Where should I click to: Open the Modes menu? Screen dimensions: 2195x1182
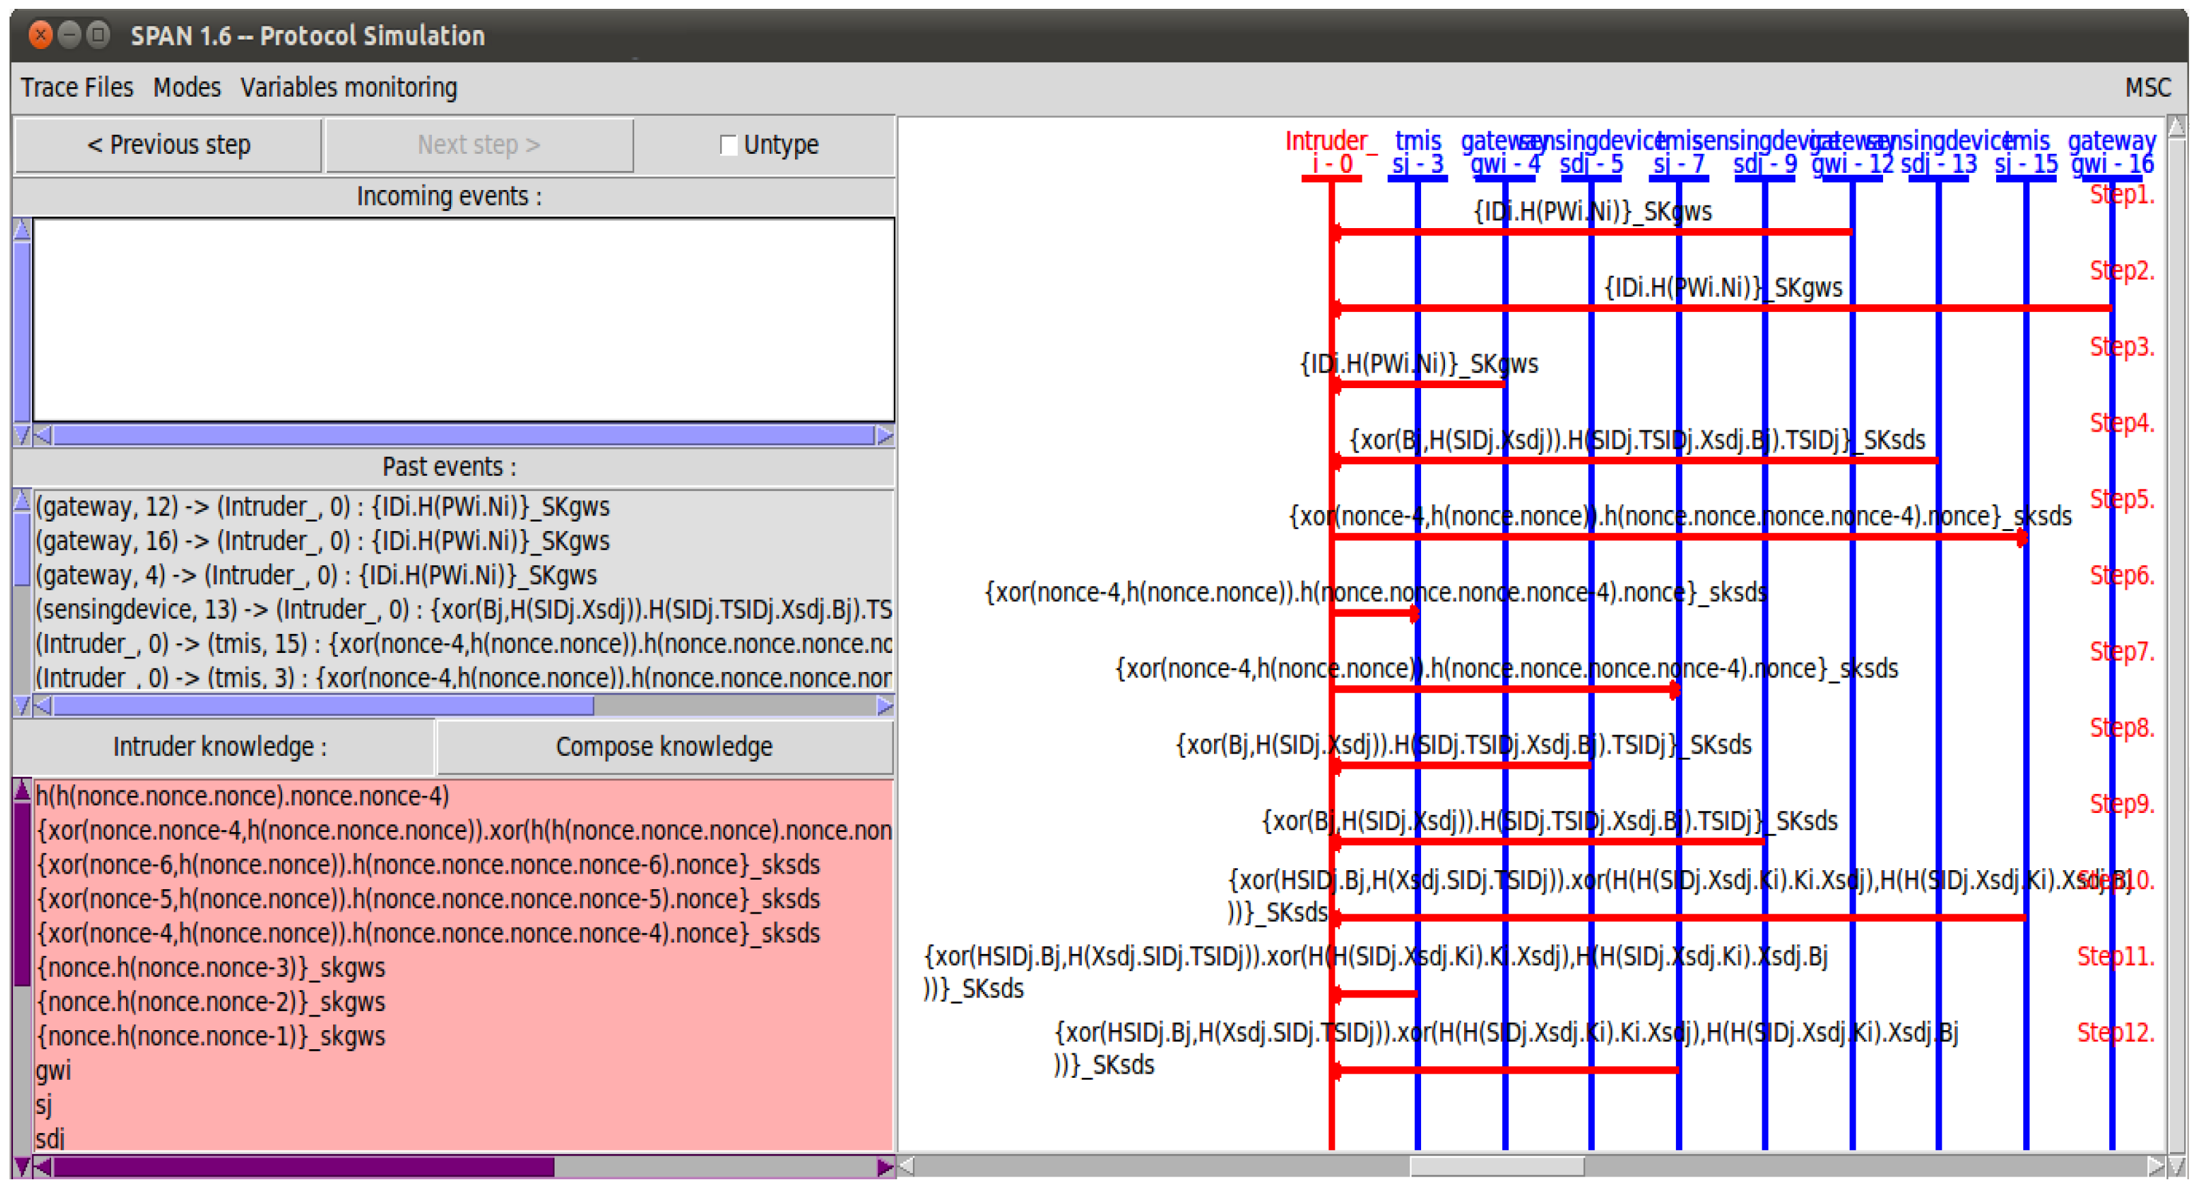click(x=187, y=88)
